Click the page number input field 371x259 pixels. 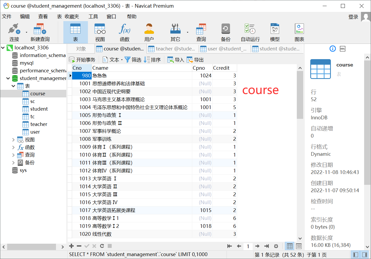pyautogui.click(x=248, y=246)
